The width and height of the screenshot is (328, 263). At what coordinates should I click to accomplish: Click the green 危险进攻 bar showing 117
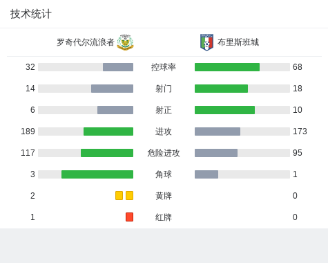click(x=107, y=153)
